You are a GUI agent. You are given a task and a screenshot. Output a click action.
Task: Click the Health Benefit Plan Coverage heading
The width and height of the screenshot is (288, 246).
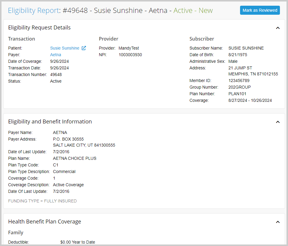(44, 222)
